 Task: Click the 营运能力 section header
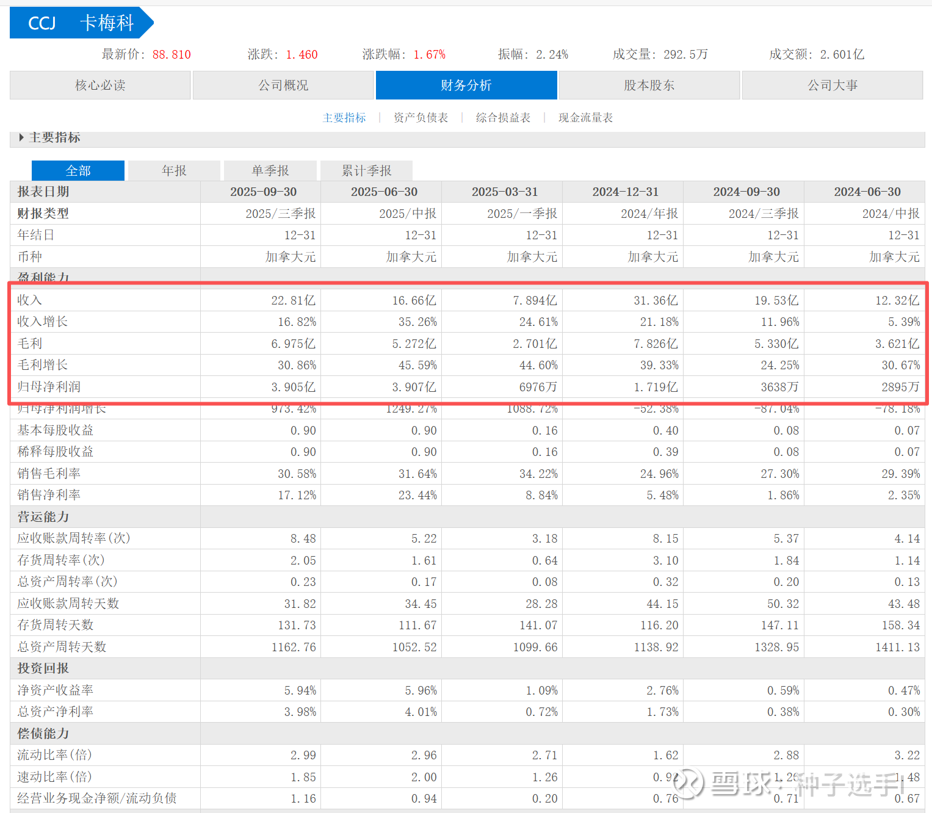click(43, 517)
